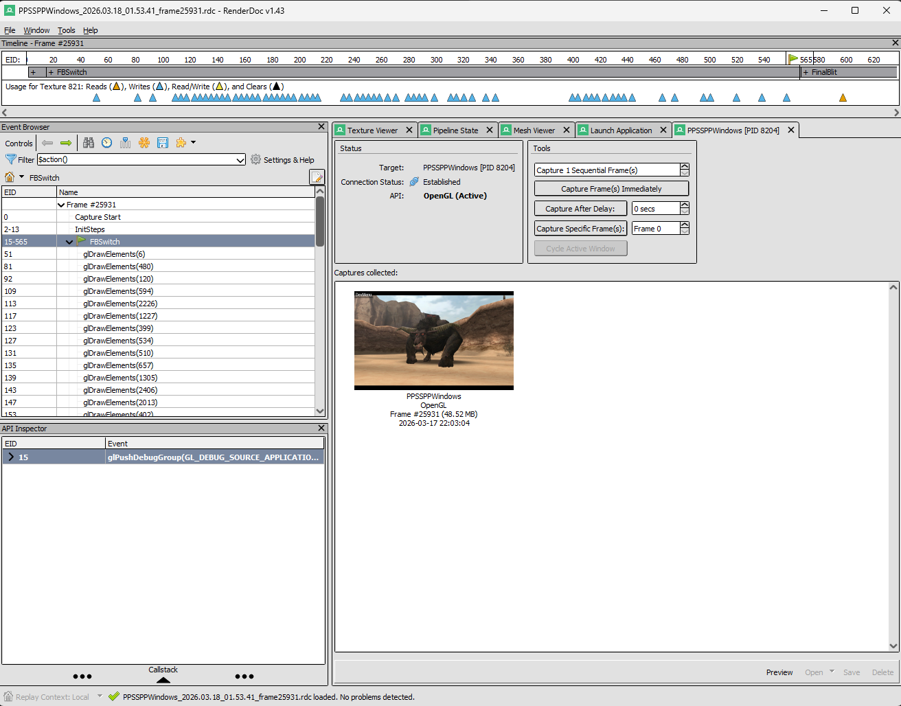Image resolution: width=901 pixels, height=706 pixels.
Task: Collapse the Frame #25931 tree node
Action: coord(61,205)
